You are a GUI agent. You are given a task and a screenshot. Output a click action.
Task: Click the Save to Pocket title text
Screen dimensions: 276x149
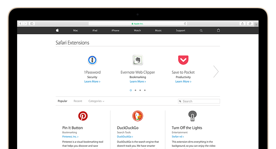[x=183, y=72]
